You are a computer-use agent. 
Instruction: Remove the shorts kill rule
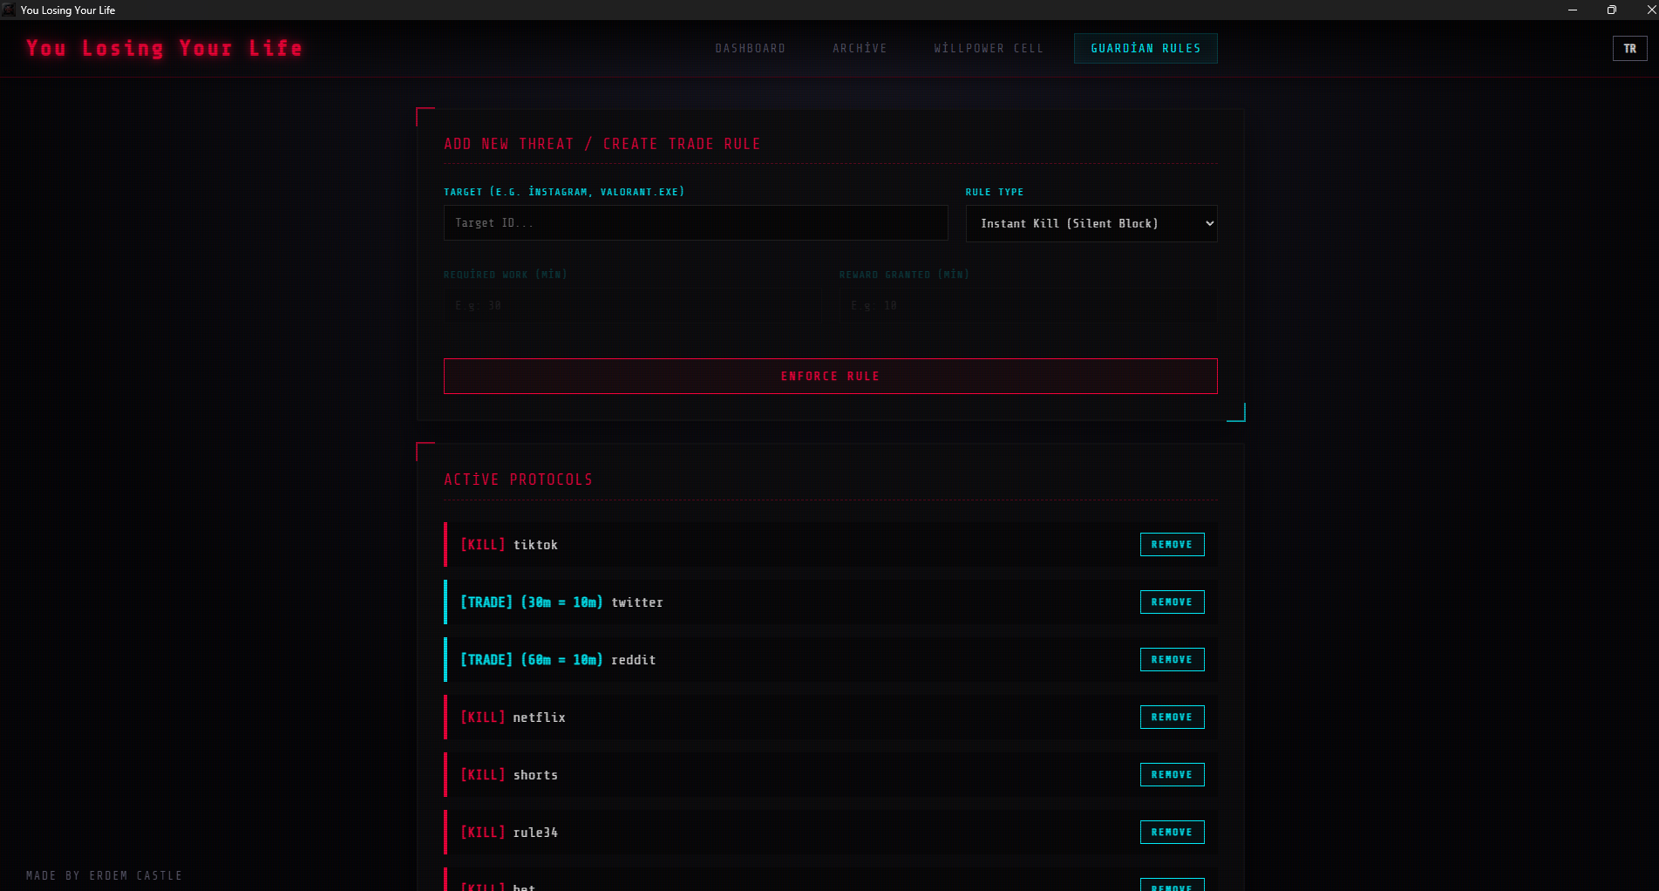coord(1172,774)
